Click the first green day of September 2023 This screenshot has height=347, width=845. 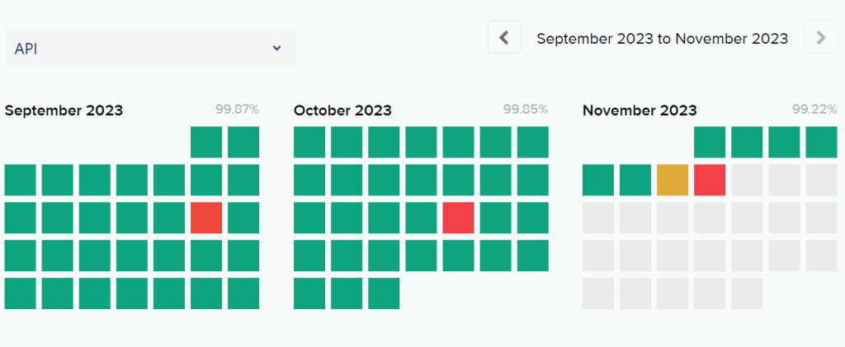click(206, 142)
